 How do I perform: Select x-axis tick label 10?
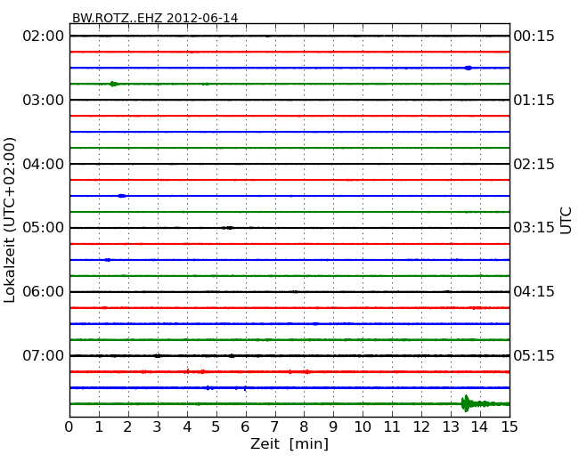363,426
